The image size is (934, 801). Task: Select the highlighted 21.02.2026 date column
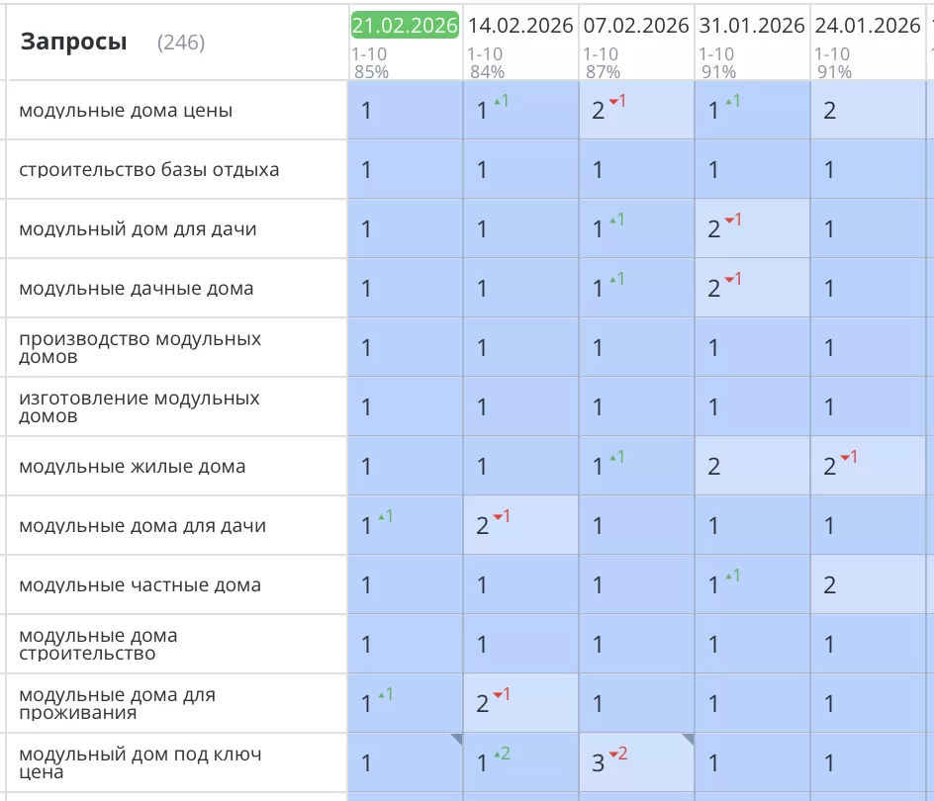click(406, 26)
